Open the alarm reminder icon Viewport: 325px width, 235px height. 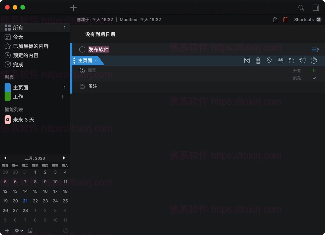click(303, 60)
